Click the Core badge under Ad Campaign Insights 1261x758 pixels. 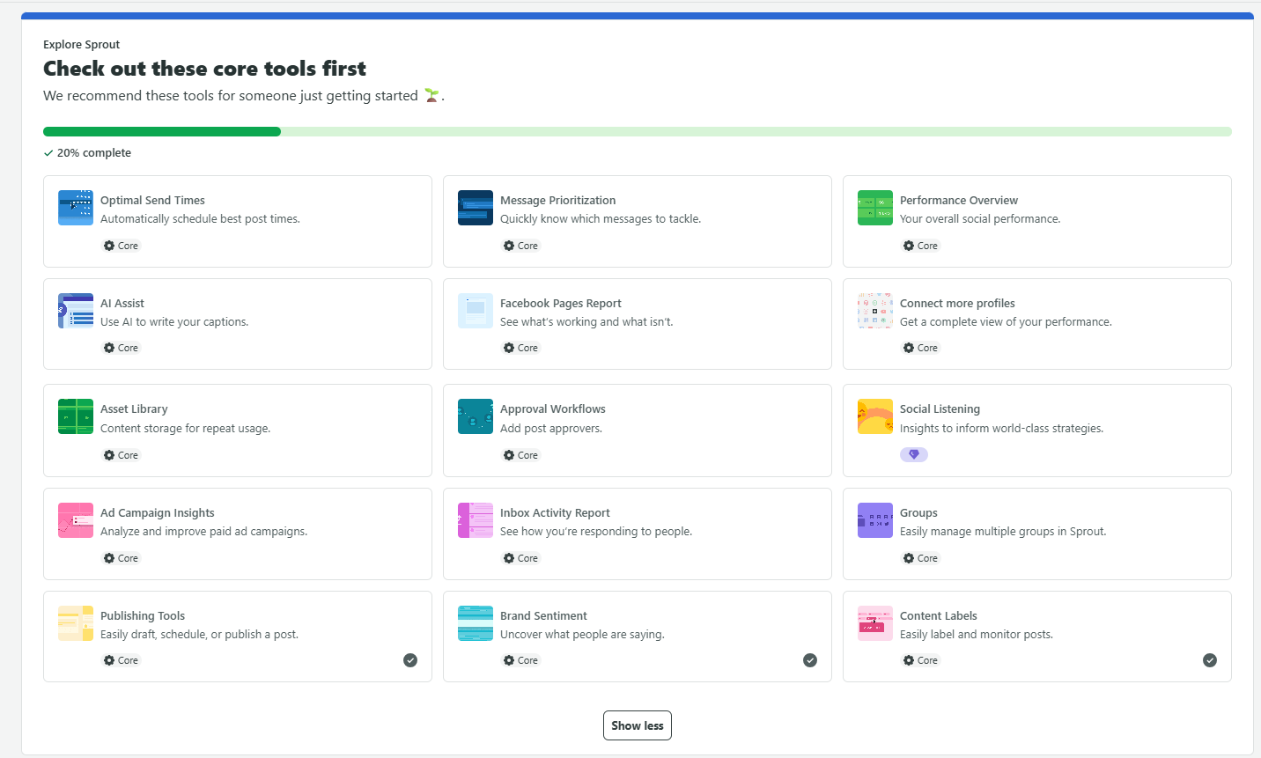[122, 558]
